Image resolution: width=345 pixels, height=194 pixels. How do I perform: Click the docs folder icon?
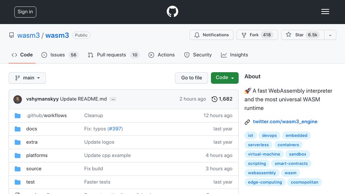coord(18,129)
